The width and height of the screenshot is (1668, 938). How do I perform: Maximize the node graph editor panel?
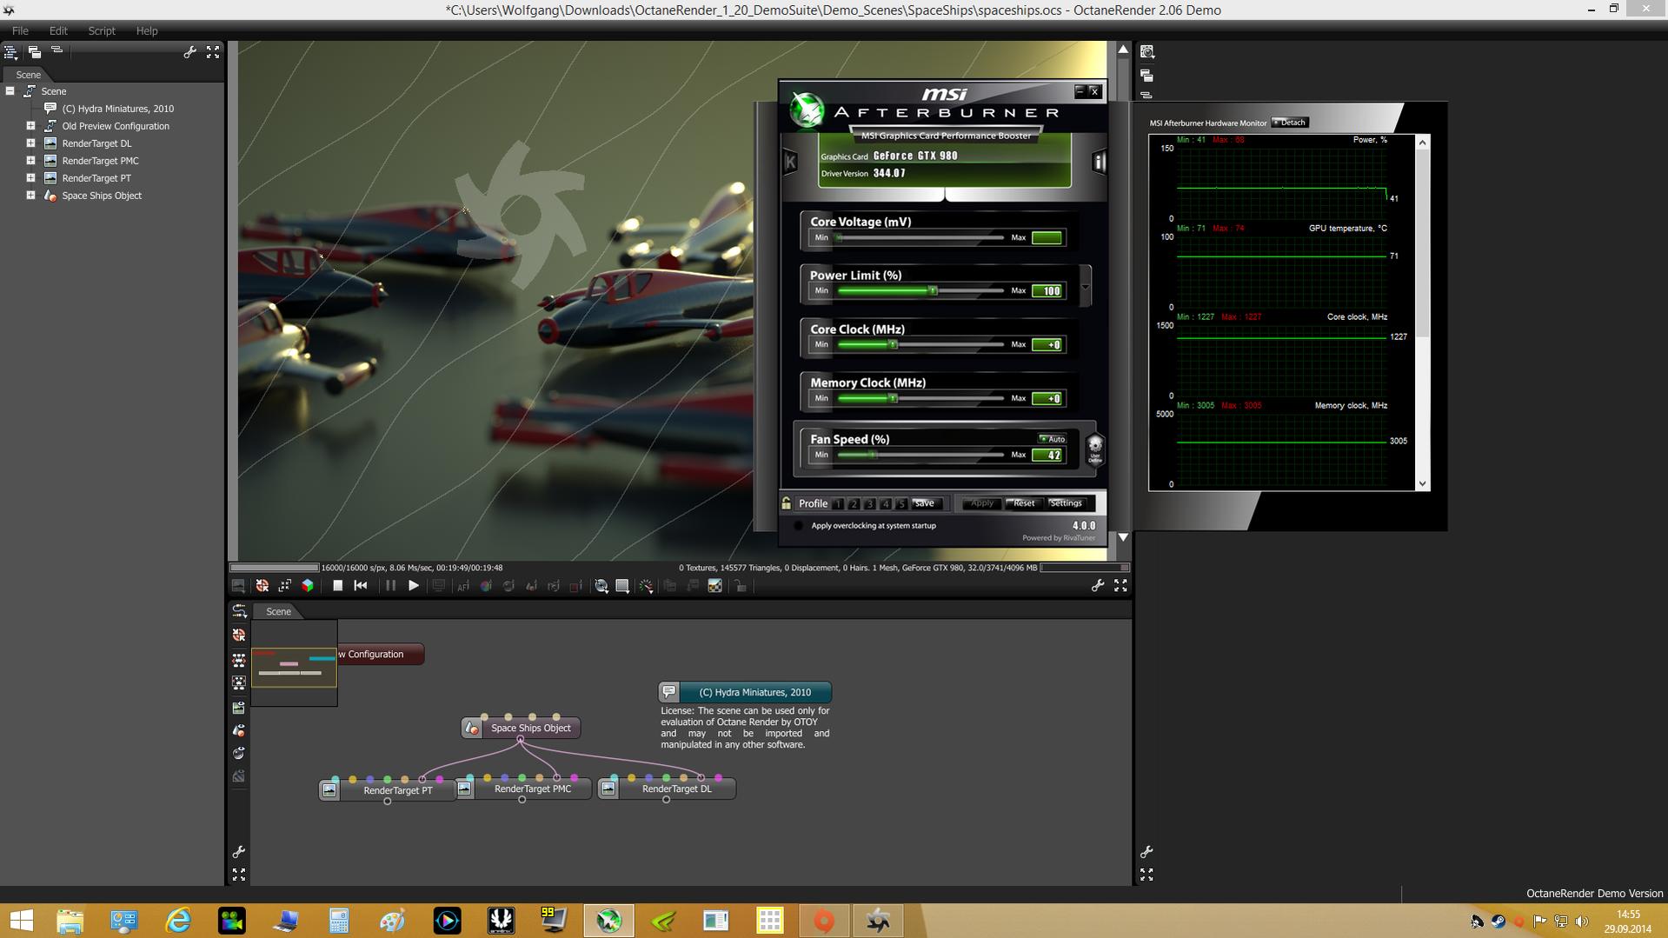point(239,875)
